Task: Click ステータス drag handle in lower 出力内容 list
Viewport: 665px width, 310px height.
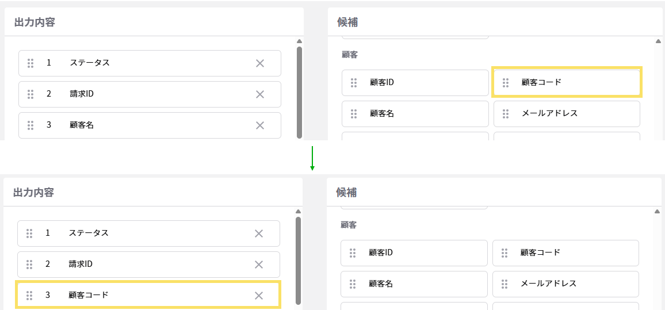Action: [29, 234]
